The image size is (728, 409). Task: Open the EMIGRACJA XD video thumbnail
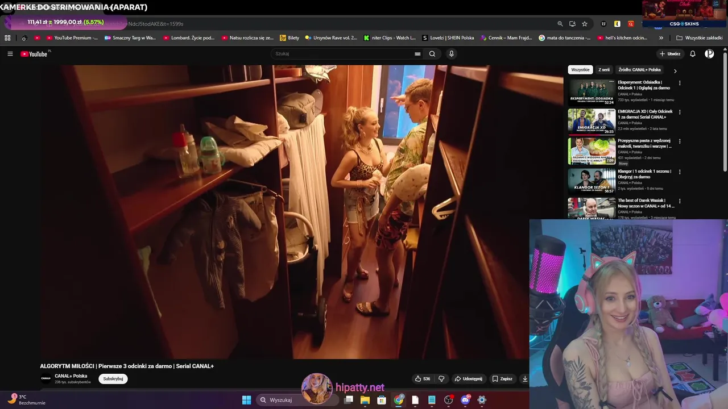[x=591, y=121]
